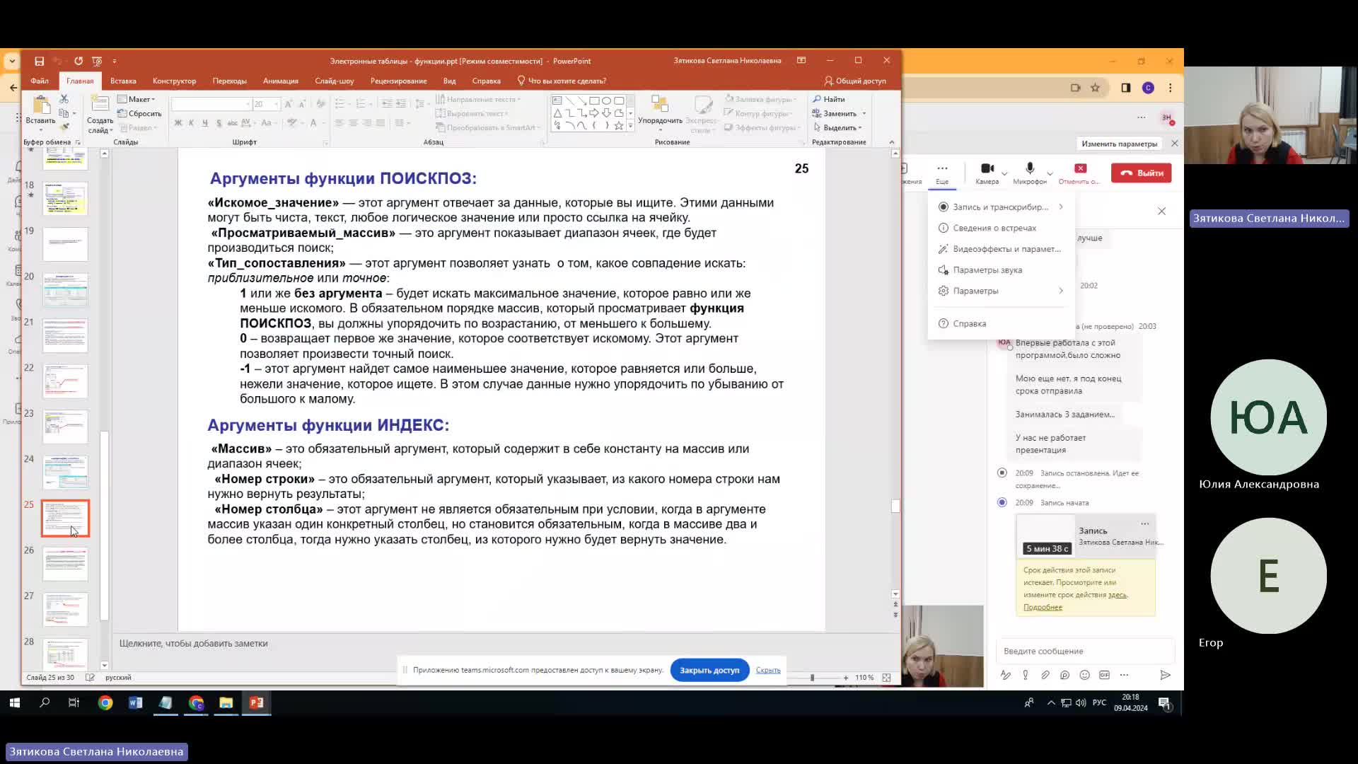
Task: Click the Replace (Заменить) icon
Action: coord(816,113)
